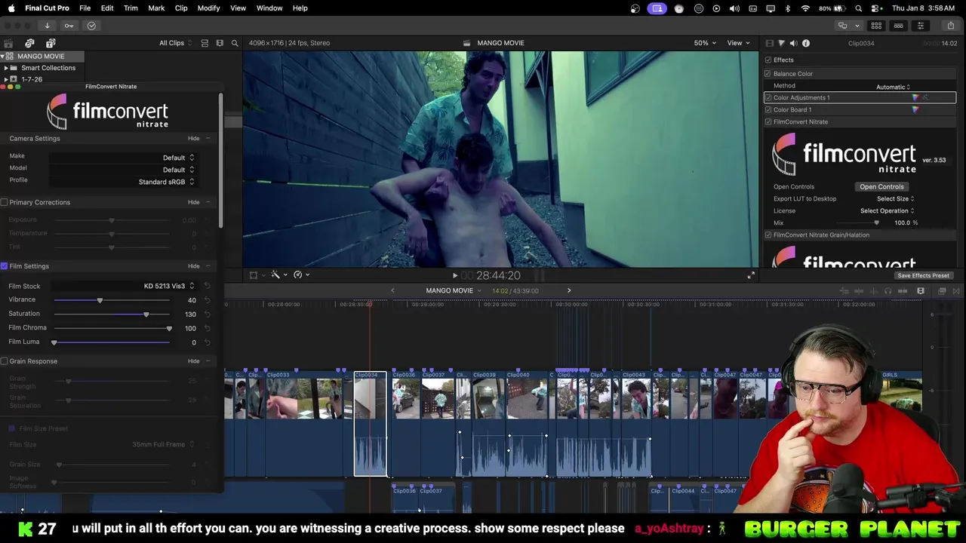Show the titles and generators sidebar
Screen dimensions: 966x543
point(51,43)
